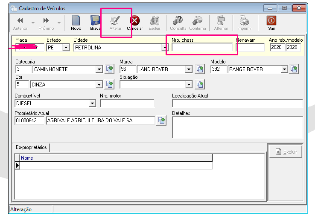
Task: Click the Ano modelo field showing 2020
Action: [x=293, y=48]
